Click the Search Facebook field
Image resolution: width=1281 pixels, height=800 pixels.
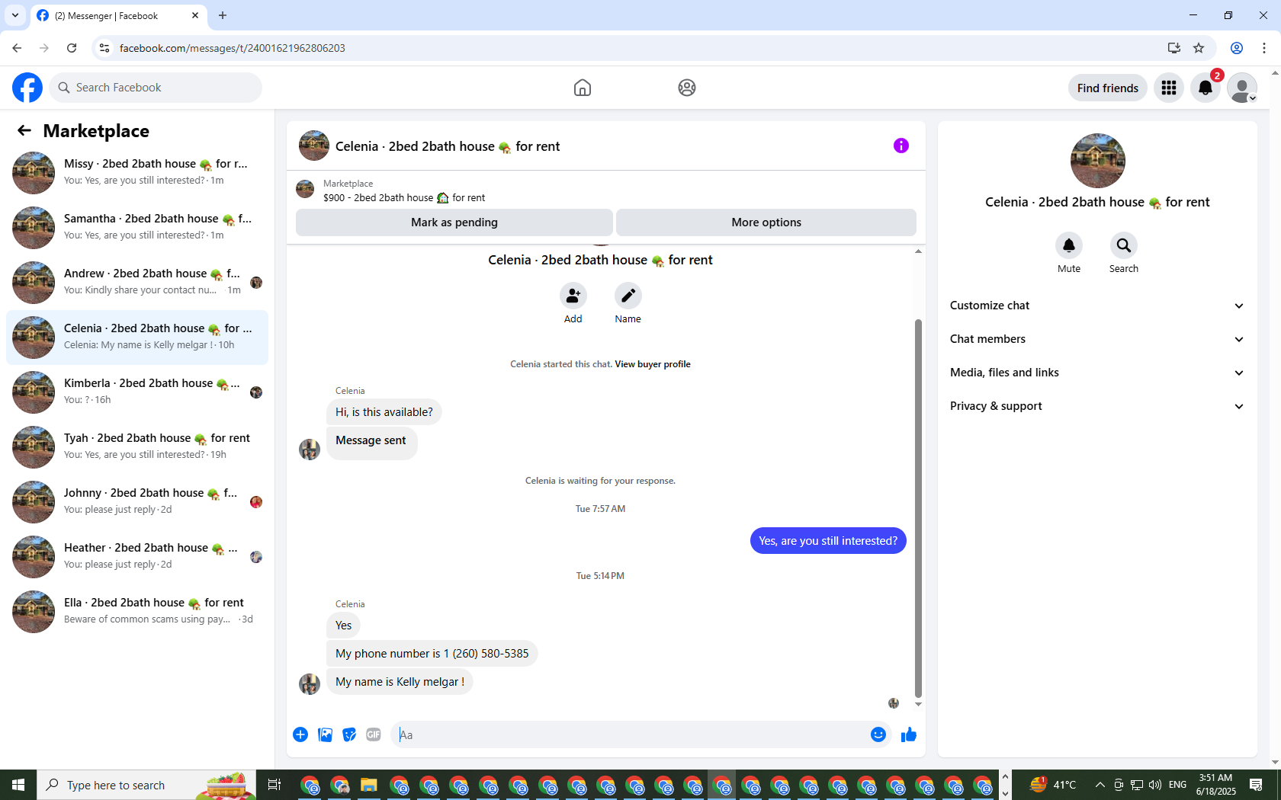(156, 88)
